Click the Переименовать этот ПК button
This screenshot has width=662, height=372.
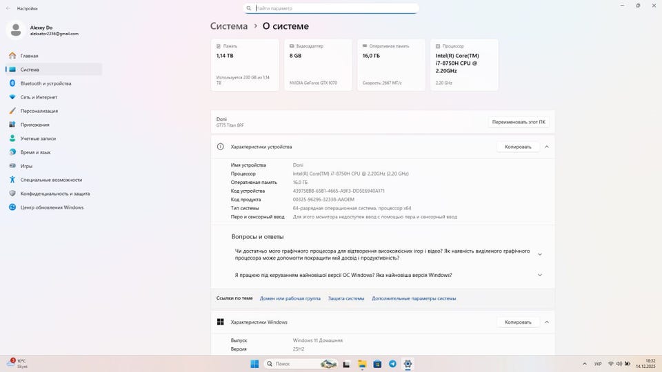[x=519, y=122]
